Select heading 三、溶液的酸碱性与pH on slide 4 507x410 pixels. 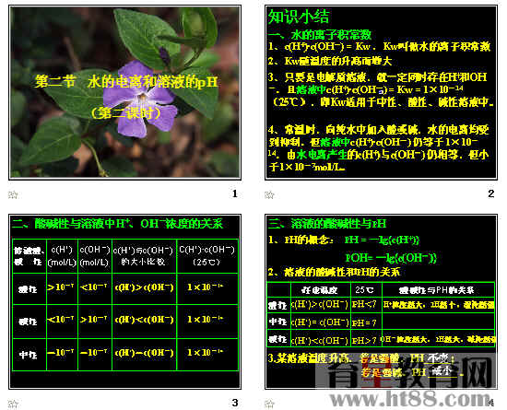point(327,224)
